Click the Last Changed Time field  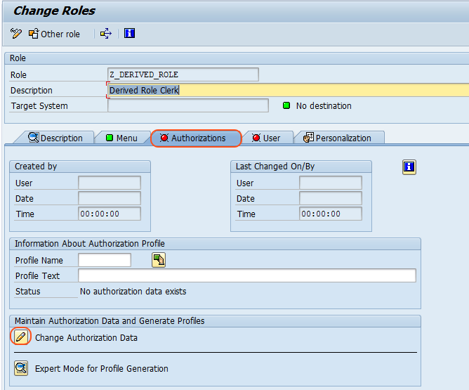[x=331, y=214]
